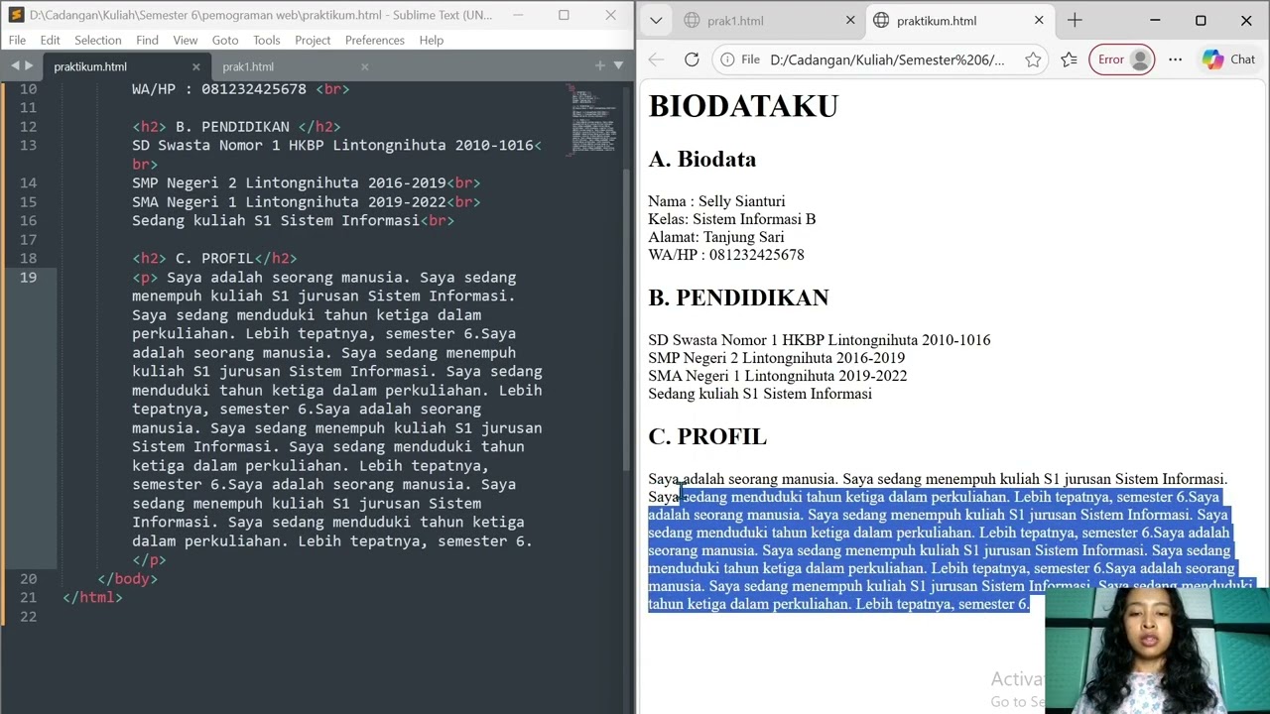Open tab list dropdown in Sublime Text
Screen dimensions: 1270x714
tap(618, 65)
